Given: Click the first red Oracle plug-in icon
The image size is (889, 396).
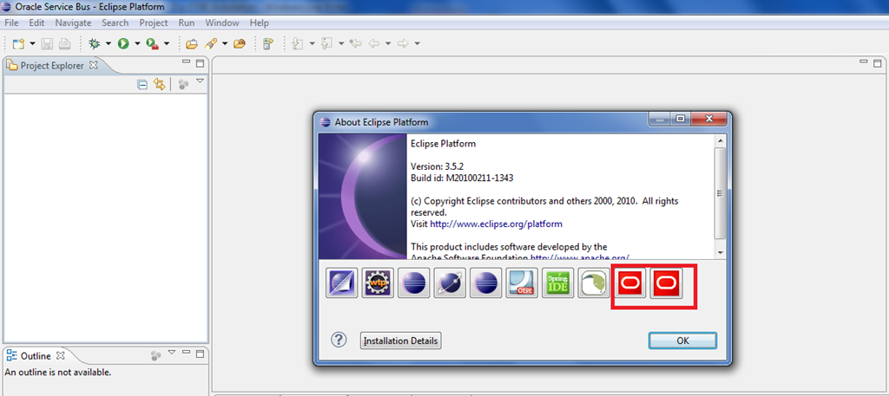Looking at the screenshot, I should pyautogui.click(x=631, y=283).
